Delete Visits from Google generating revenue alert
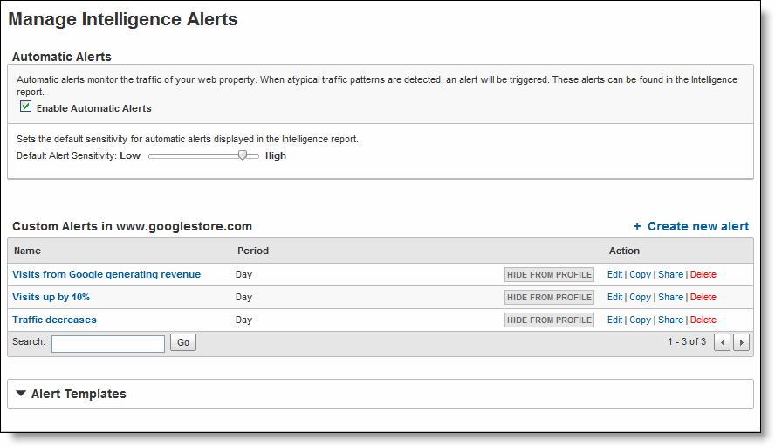 [x=703, y=274]
